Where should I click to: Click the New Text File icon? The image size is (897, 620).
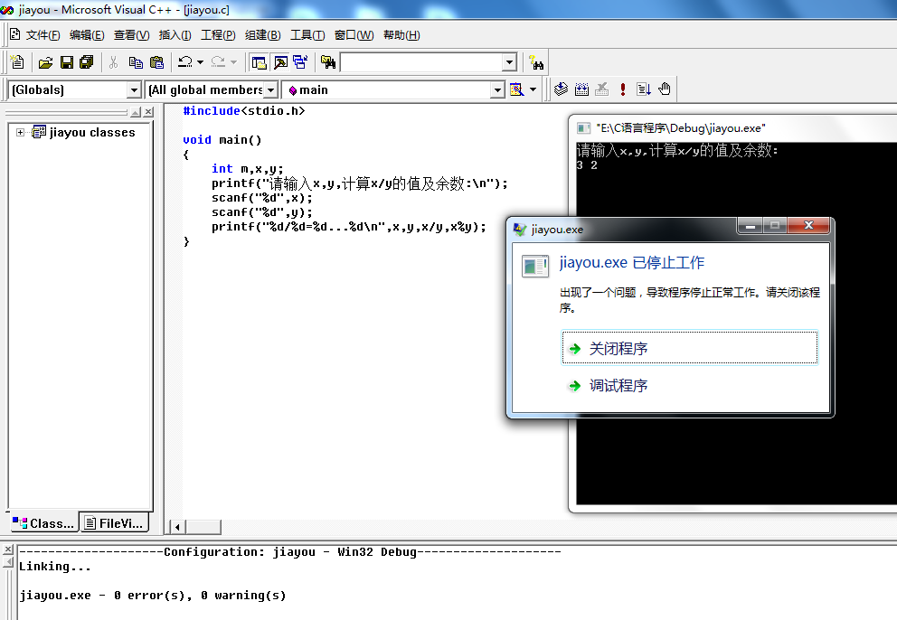(x=17, y=61)
